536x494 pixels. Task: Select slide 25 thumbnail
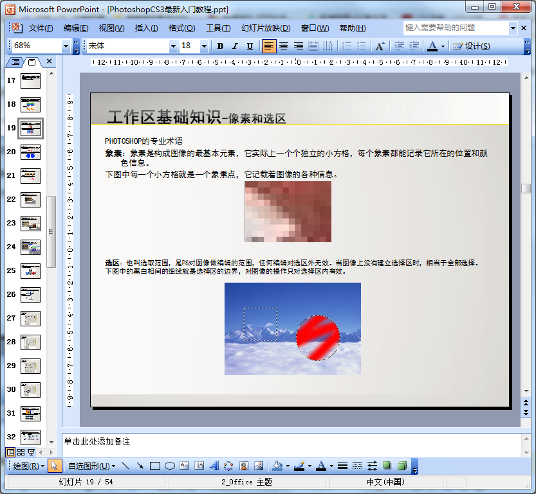pos(30,271)
